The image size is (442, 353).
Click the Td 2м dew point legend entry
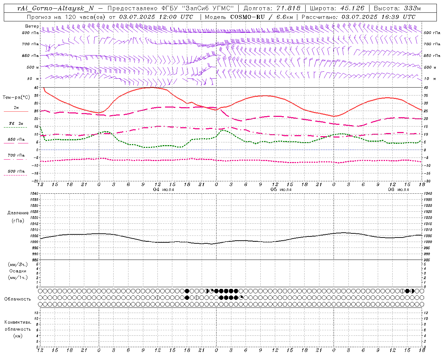tap(16, 123)
